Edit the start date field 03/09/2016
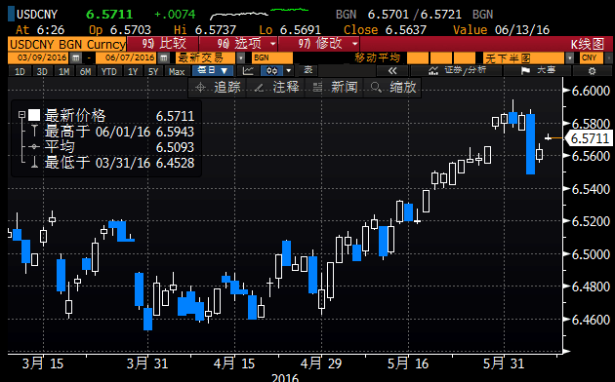The height and width of the screenshot is (382, 615). (39, 58)
